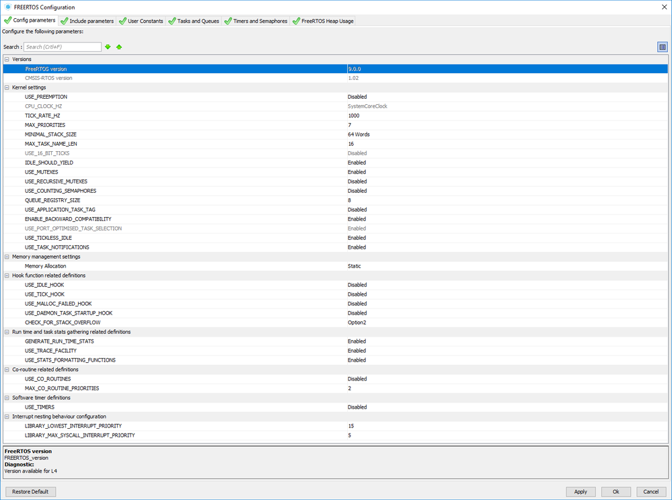The image size is (672, 500).
Task: Collapse Hook function related definitions section
Action: pyautogui.click(x=7, y=276)
